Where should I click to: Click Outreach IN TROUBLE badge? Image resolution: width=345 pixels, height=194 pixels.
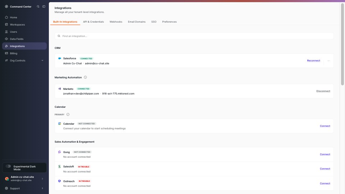click(84, 181)
